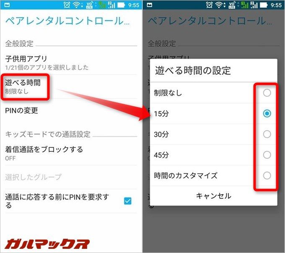285x253 pixels.
Task: Open PINの変更 setting
Action: [x=71, y=110]
